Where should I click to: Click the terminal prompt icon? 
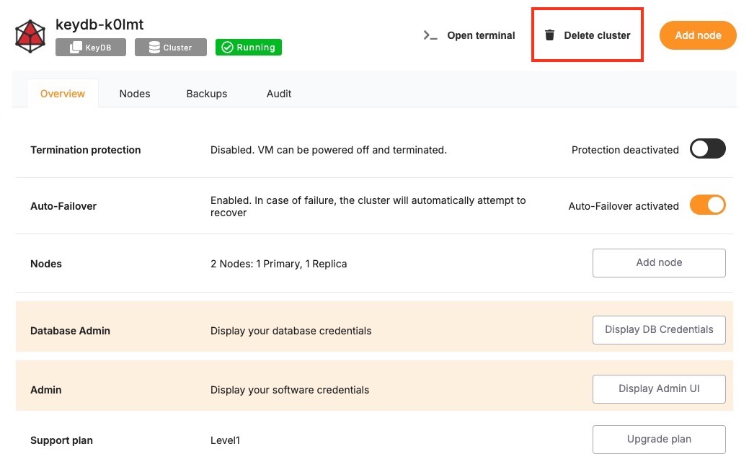point(430,35)
